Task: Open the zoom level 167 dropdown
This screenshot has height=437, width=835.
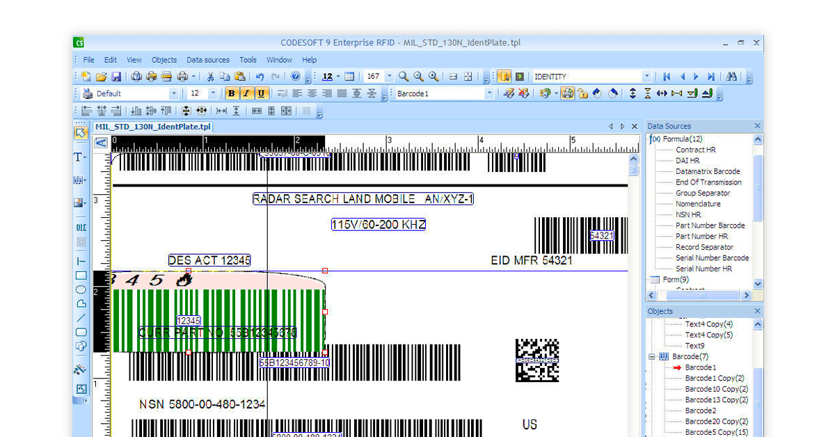Action: [x=390, y=77]
